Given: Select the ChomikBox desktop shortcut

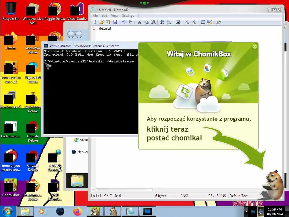Looking at the screenshot, I should tap(11, 188).
